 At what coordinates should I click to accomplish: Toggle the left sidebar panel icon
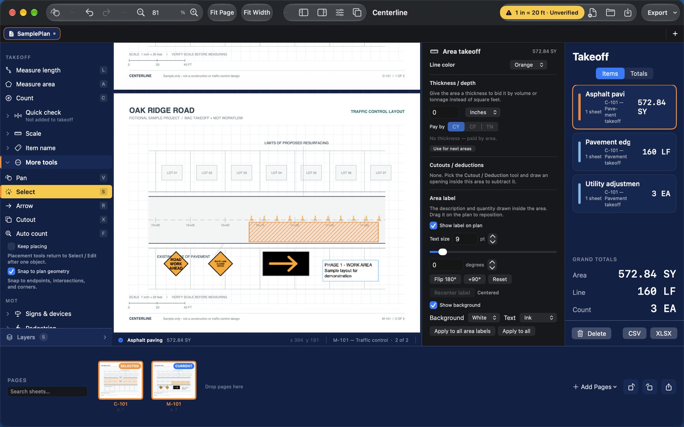point(304,12)
